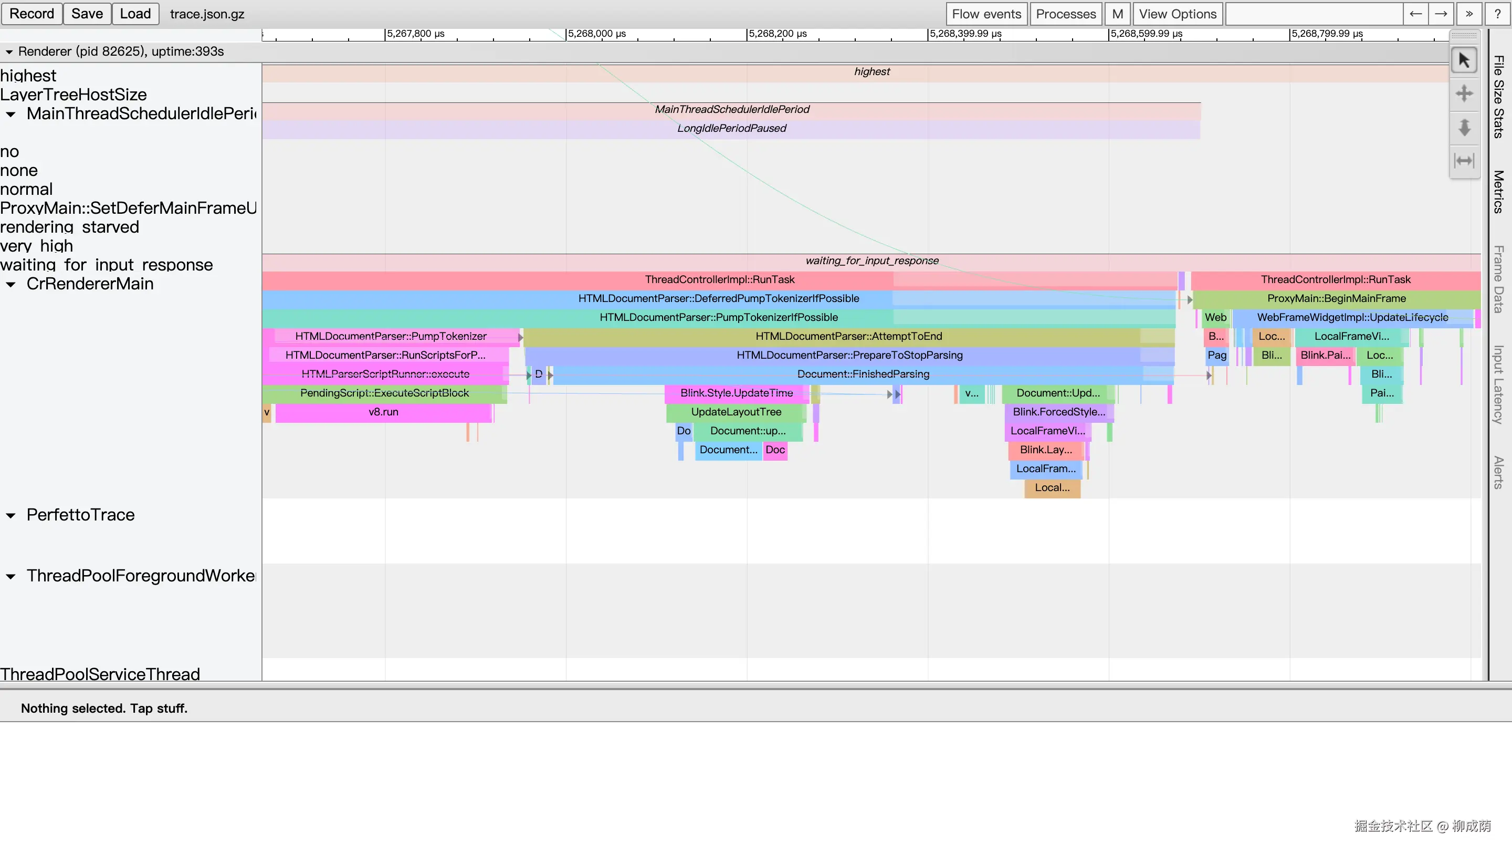Select the zoom arrow tool
Viewport: 1512px width, 854px height.
point(1464,128)
